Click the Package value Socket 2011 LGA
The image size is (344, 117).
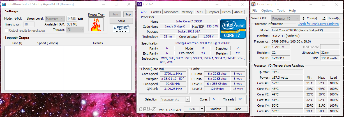point(189,31)
